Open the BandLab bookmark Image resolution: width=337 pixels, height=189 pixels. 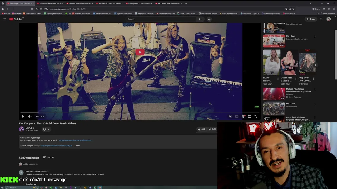tap(82, 13)
